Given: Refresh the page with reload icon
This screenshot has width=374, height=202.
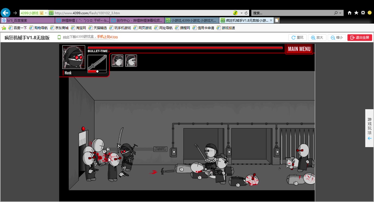Looking at the screenshot, I should point(246,13).
